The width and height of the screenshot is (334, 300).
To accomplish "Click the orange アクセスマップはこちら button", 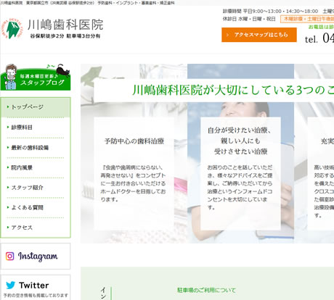I will tap(259, 35).
